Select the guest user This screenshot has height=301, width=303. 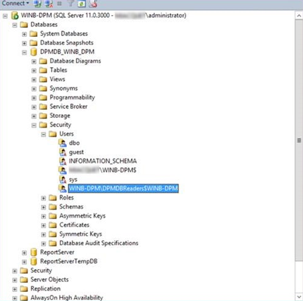point(76,152)
